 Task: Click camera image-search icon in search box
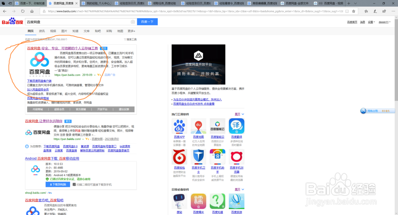[133, 22]
